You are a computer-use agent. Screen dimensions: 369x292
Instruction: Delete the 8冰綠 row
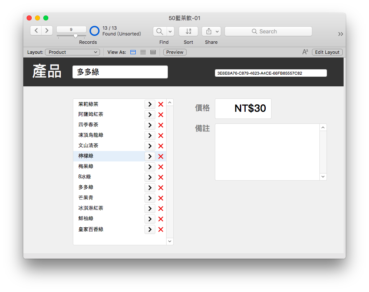(x=161, y=177)
